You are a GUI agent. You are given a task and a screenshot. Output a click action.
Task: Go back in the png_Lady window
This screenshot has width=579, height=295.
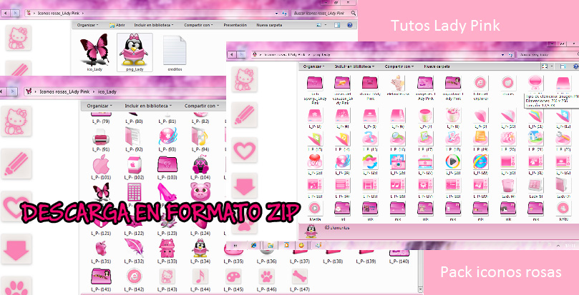[232, 54]
